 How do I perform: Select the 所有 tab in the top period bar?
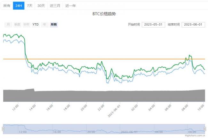pos(6,5)
